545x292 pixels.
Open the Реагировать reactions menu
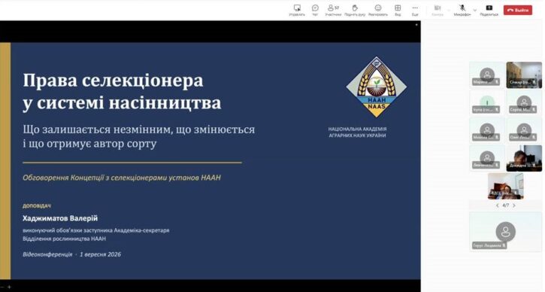tap(378, 11)
